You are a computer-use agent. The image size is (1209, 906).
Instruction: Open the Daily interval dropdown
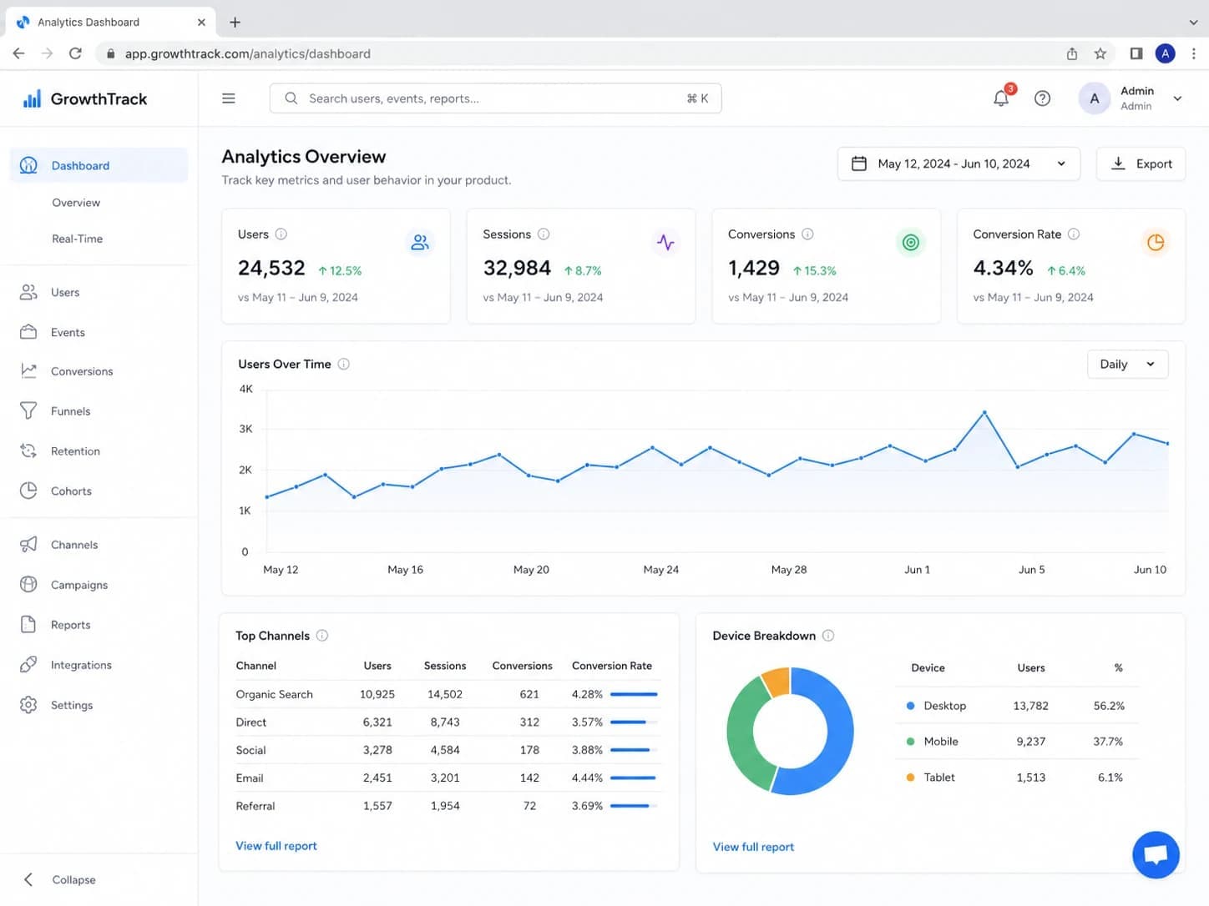coord(1127,364)
